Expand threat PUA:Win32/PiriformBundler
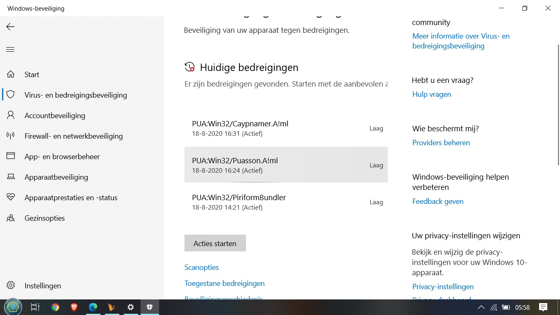The image size is (560, 315). (286, 202)
